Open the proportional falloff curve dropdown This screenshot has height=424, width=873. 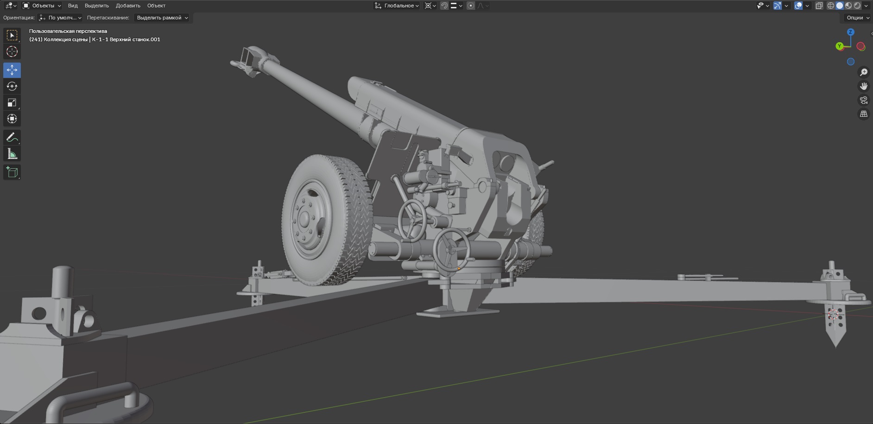coord(483,6)
